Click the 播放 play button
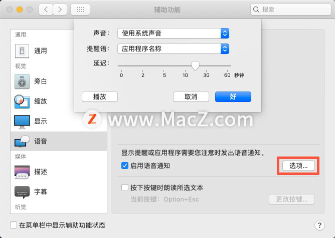 100,96
